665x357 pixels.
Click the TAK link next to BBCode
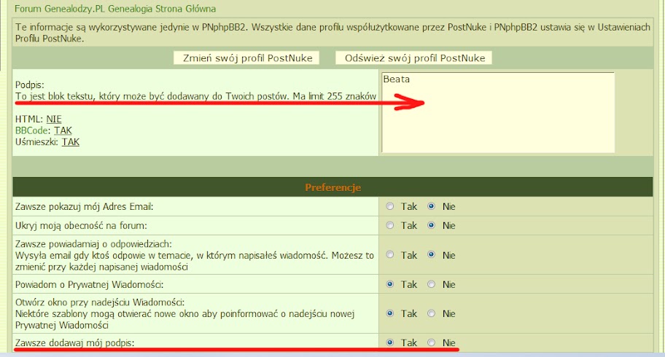(63, 130)
